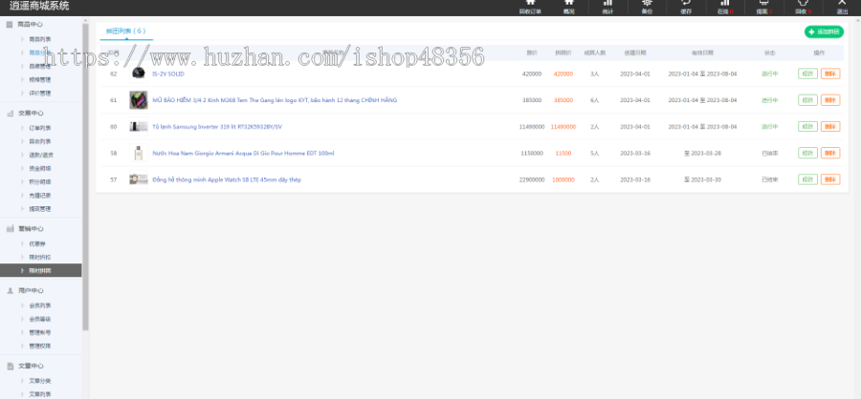Click the orange delete button for row 62
The height and width of the screenshot is (399, 861).
[830, 73]
